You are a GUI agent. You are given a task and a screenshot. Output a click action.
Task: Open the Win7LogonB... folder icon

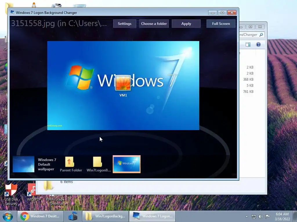click(97, 162)
